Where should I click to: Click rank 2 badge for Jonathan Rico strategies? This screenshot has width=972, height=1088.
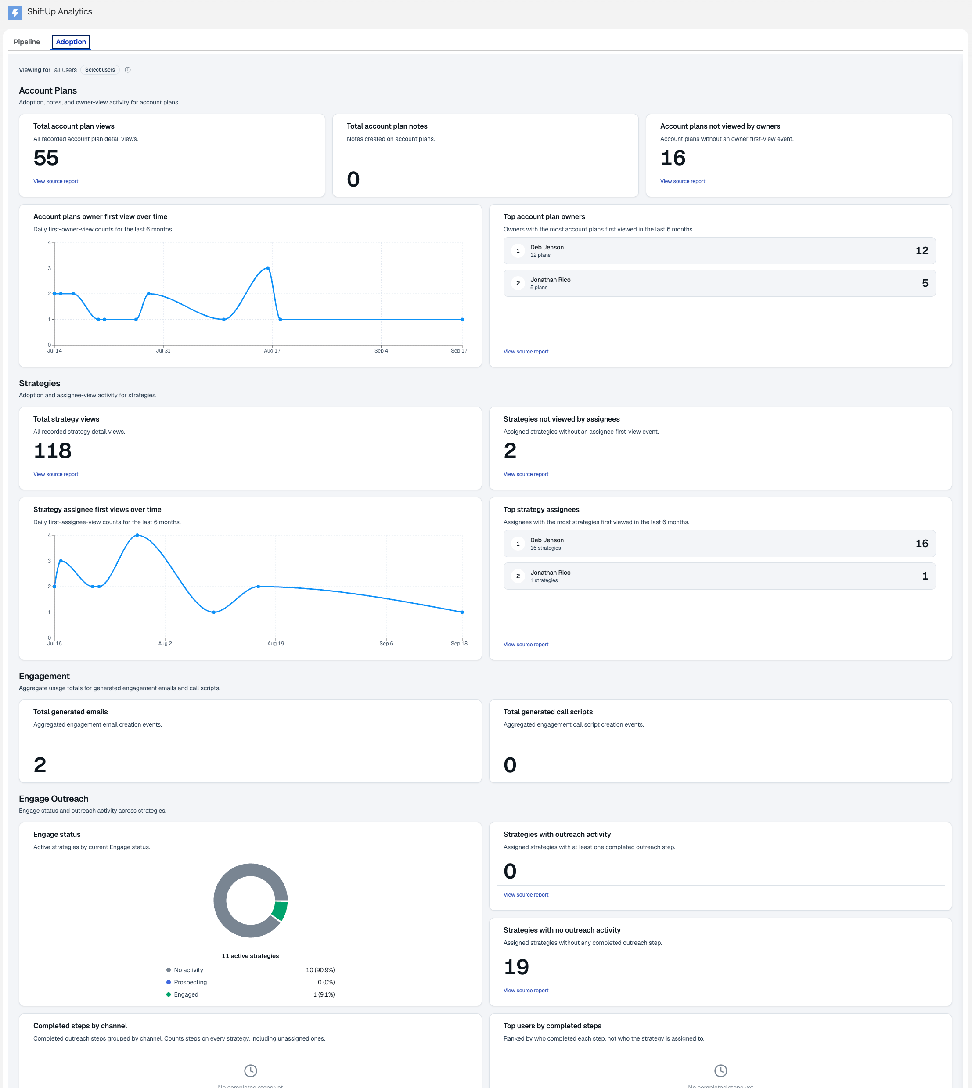click(518, 576)
